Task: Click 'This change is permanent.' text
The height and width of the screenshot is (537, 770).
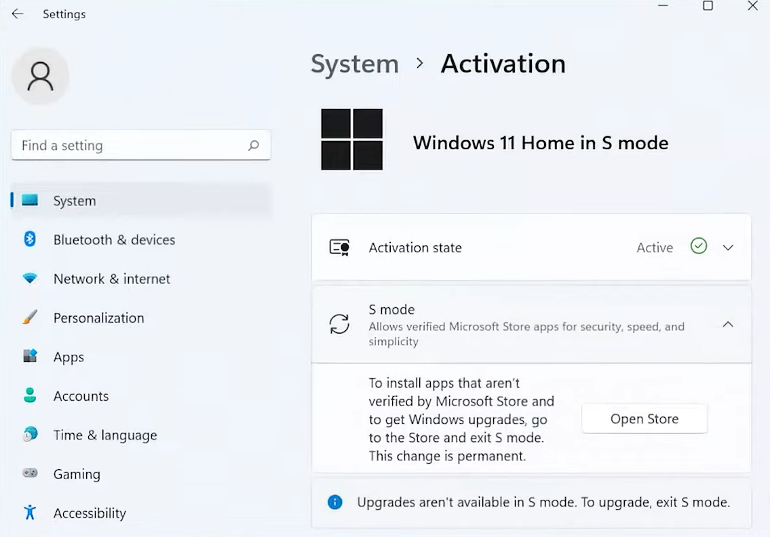Action: coord(447,456)
